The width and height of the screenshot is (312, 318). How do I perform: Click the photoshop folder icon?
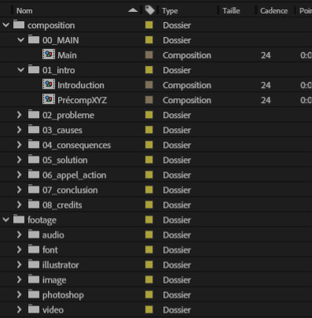(x=34, y=294)
